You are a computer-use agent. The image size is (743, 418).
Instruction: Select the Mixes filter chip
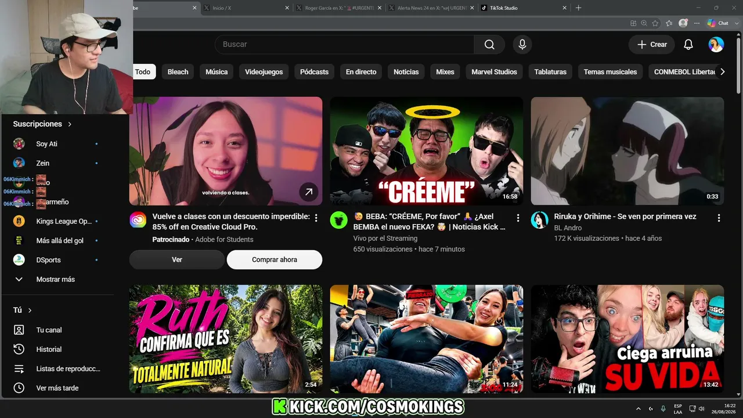[x=445, y=72]
